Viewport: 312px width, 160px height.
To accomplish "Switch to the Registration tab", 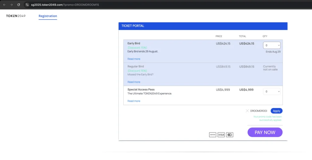I will tap(48, 16).
